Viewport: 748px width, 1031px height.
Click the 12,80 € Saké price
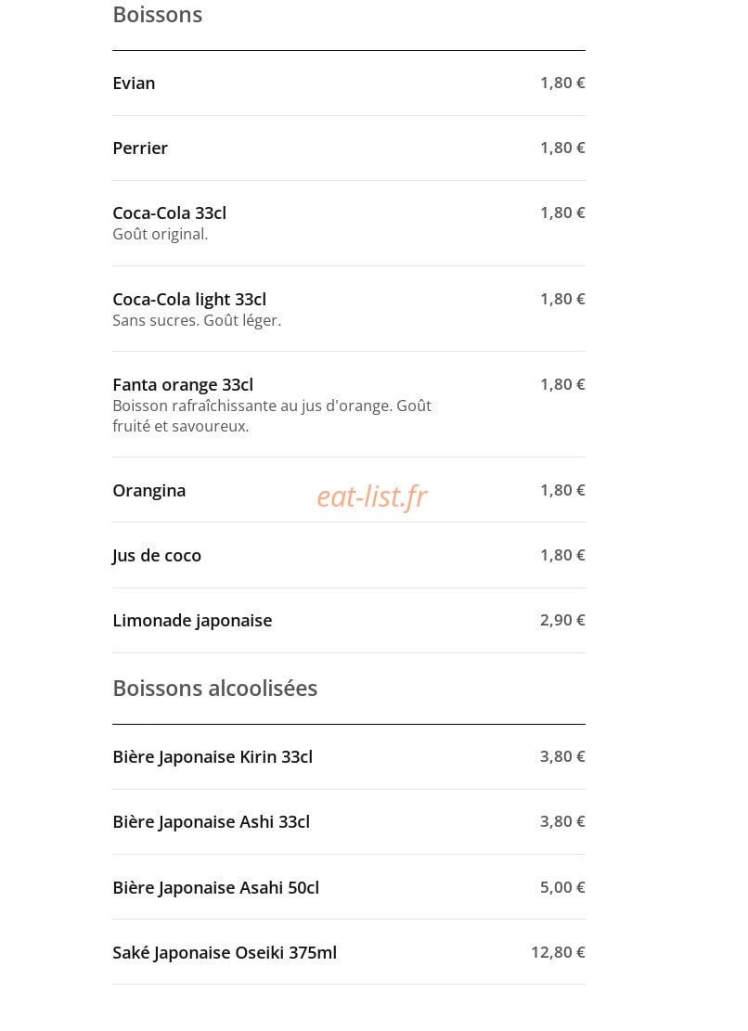558,952
